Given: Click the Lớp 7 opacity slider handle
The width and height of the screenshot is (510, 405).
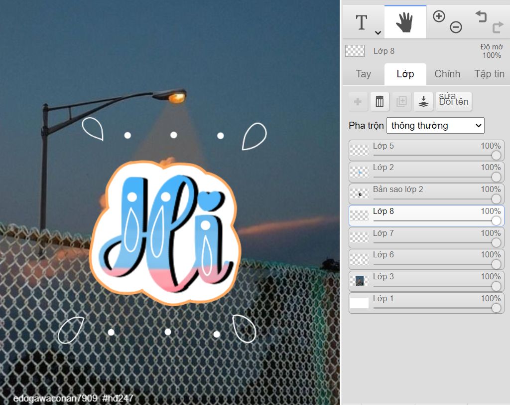Looking at the screenshot, I should (x=496, y=243).
